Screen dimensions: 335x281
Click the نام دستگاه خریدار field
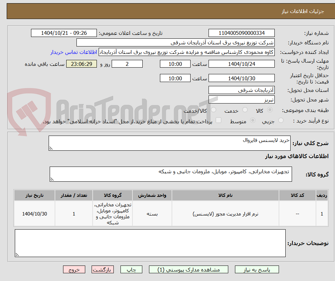point(175,43)
